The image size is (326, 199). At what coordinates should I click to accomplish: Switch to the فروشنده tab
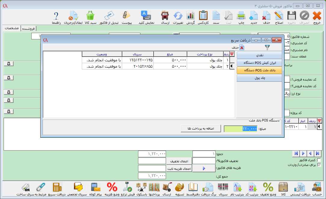(x=29, y=28)
